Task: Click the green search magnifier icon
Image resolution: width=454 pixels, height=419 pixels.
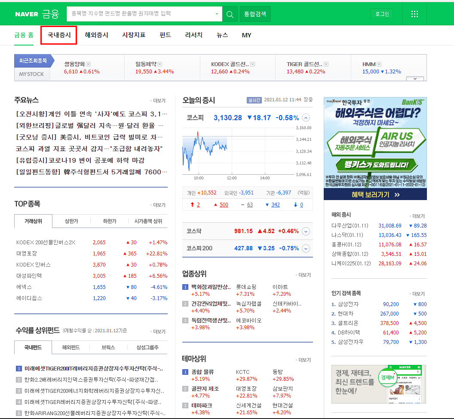Action: coord(230,14)
